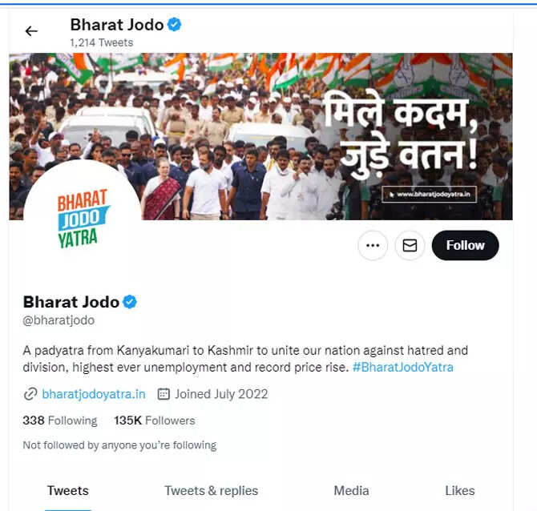Click the verified badge beside profile name
Viewport: 537px width, 511px height.
[x=130, y=302]
